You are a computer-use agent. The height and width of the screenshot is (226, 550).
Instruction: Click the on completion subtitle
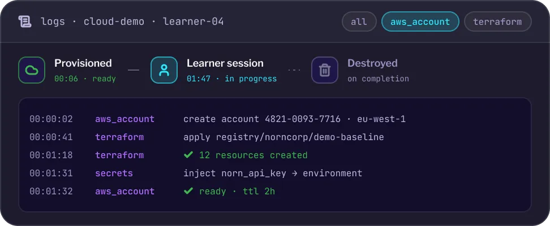[378, 79]
